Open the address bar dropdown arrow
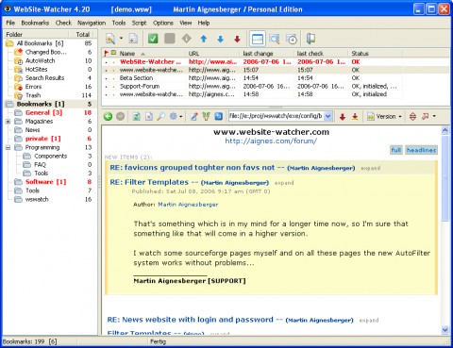 pyautogui.click(x=328, y=116)
